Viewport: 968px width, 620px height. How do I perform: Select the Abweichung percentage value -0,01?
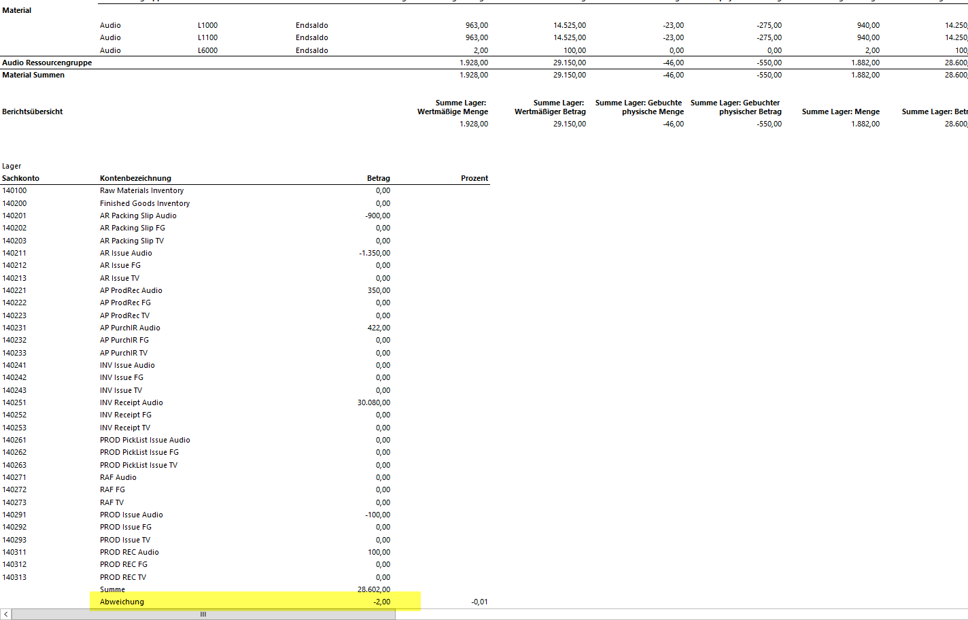click(x=479, y=602)
